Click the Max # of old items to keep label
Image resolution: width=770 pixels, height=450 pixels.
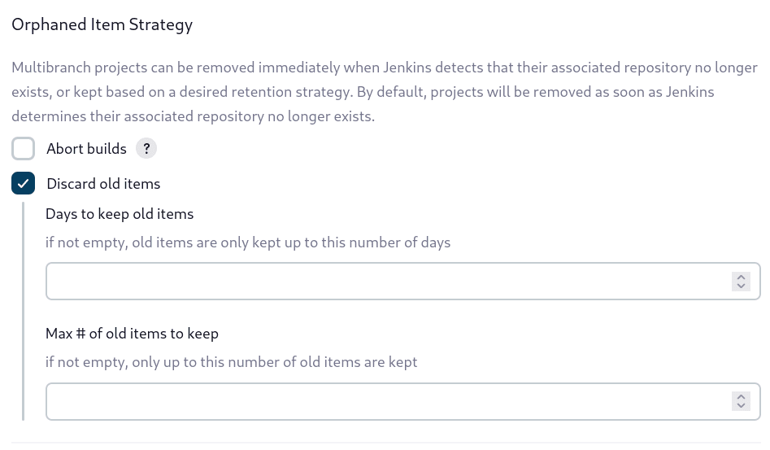[132, 334]
